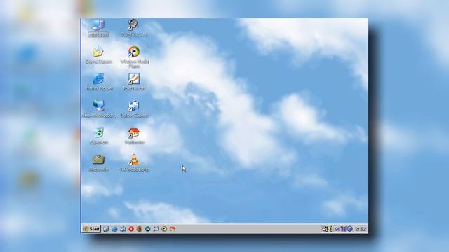
Task: Open Internet Explorer from quick launch
Action: [114, 229]
